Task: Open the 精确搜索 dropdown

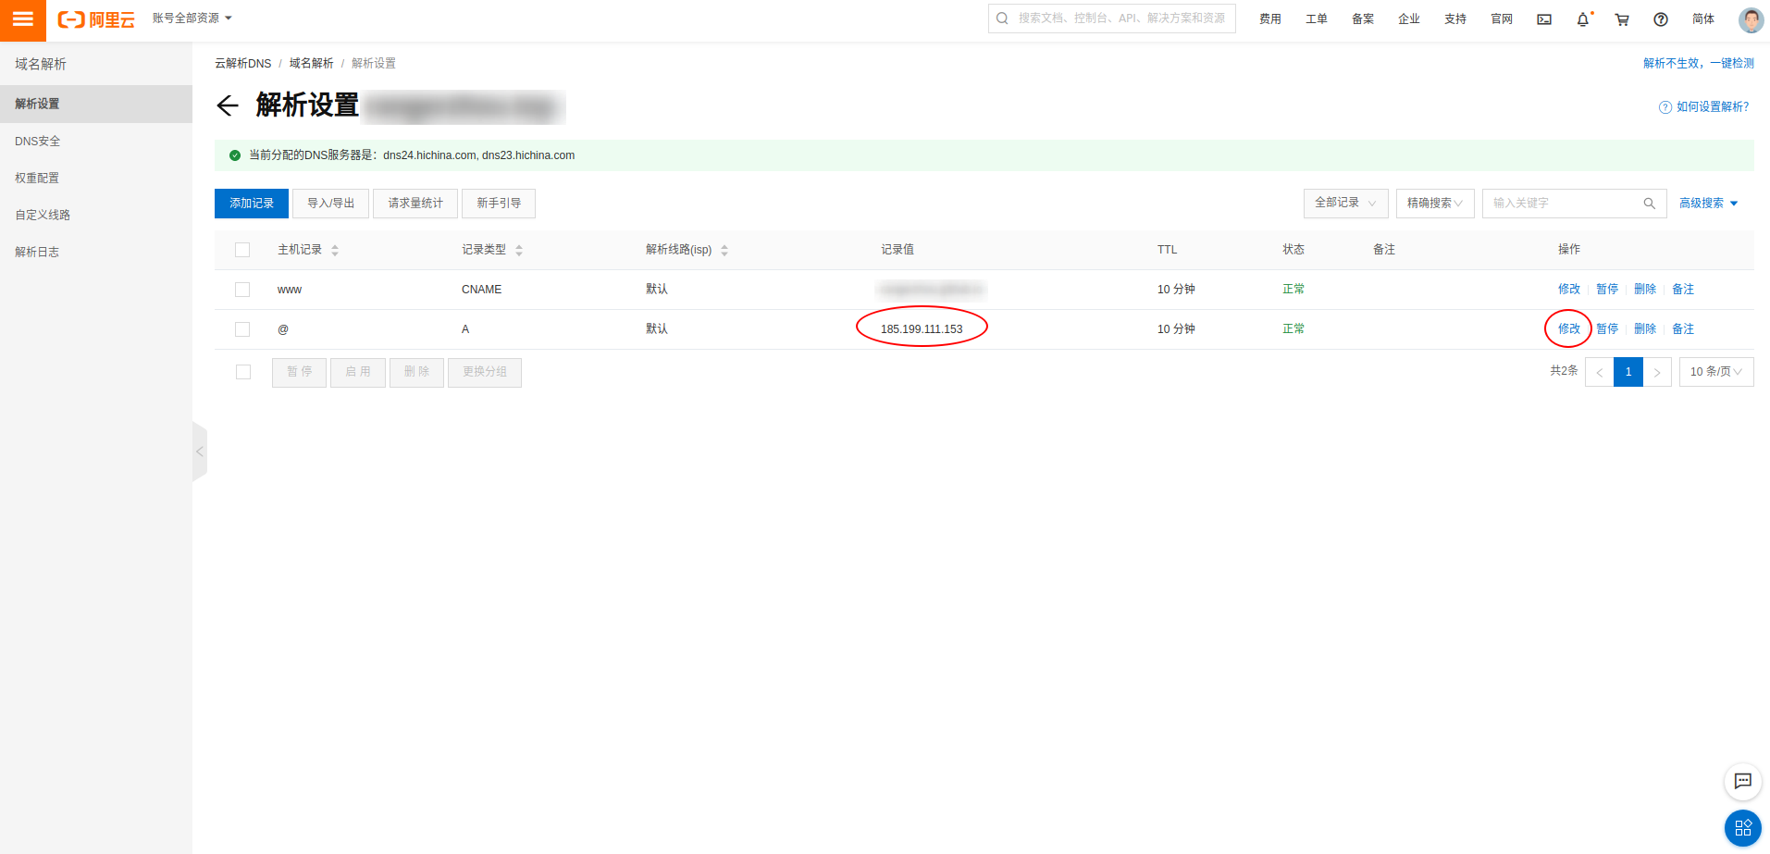Action: (1435, 204)
